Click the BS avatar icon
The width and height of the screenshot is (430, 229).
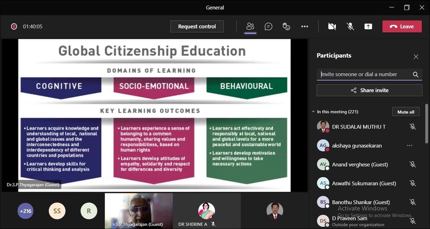tap(323, 202)
